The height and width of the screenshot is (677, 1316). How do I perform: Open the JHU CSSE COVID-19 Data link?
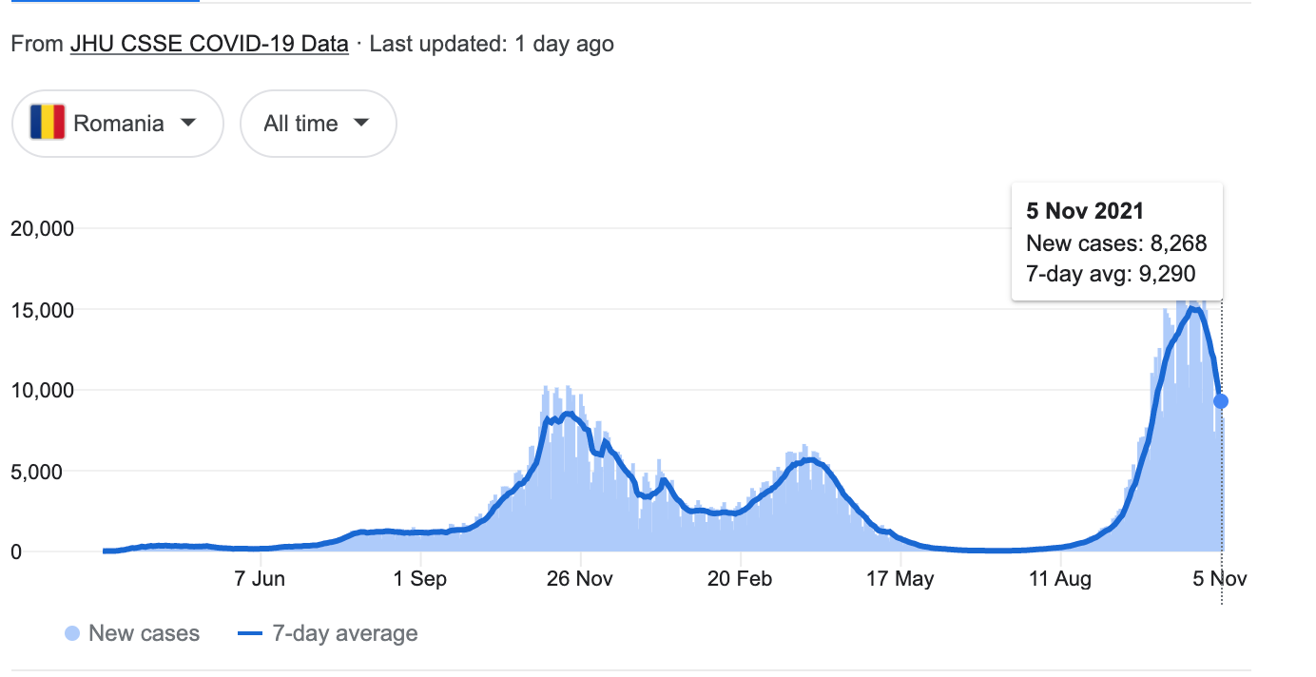click(x=209, y=44)
